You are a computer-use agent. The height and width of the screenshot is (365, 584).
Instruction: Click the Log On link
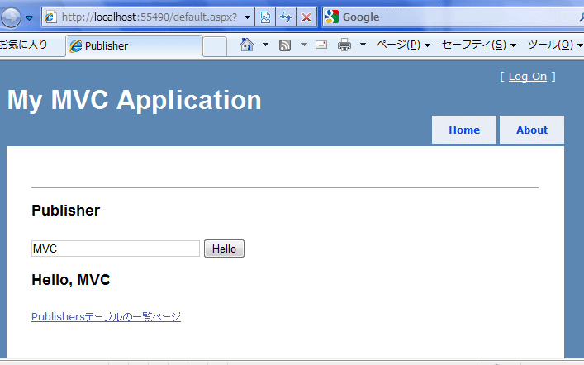527,77
